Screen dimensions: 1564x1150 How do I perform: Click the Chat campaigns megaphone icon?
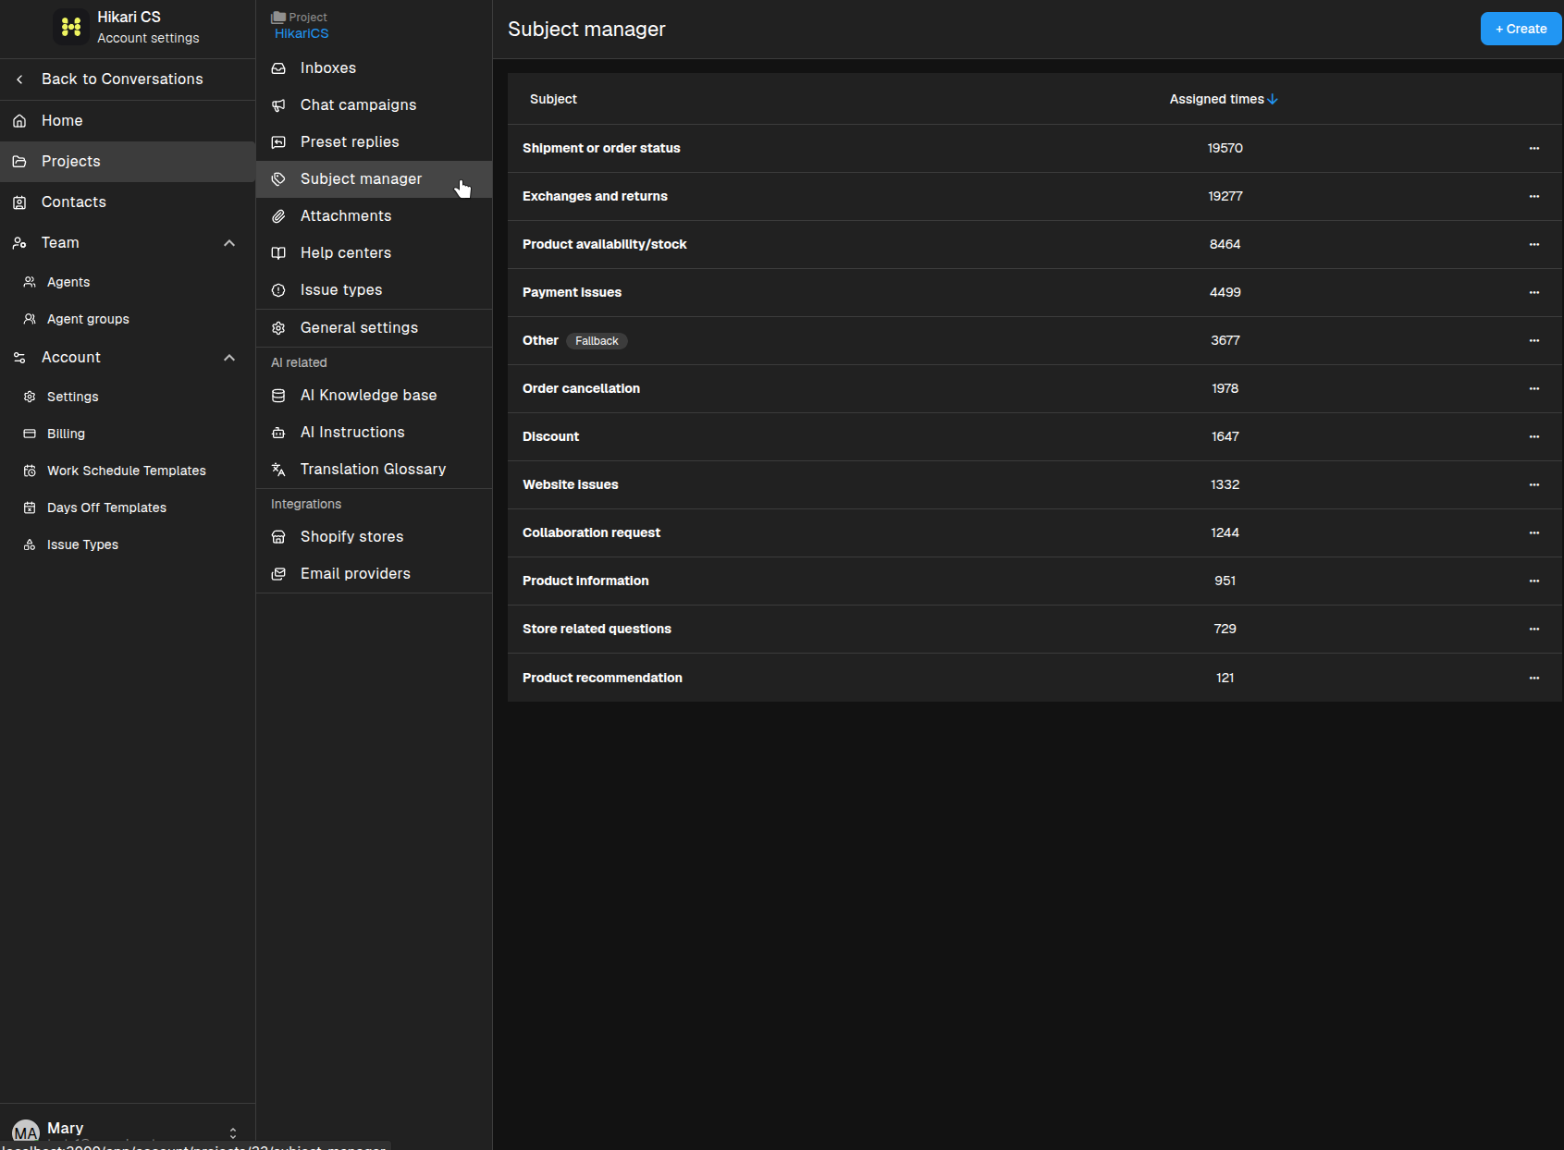click(278, 105)
